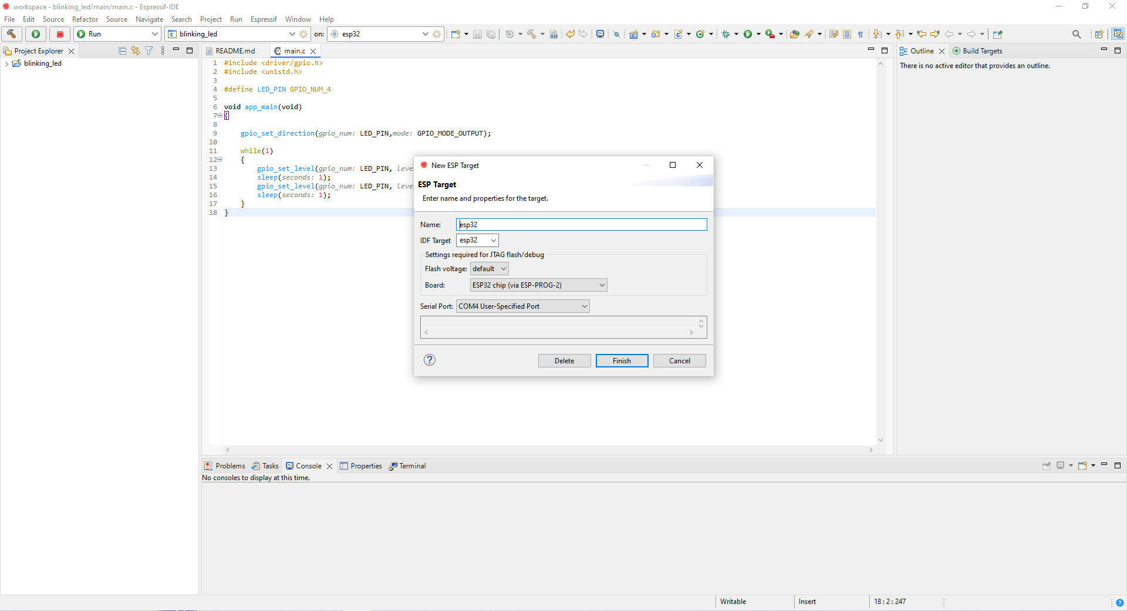The width and height of the screenshot is (1127, 611).
Task: Click the toolbar search magnifier icon
Action: pyautogui.click(x=1076, y=34)
